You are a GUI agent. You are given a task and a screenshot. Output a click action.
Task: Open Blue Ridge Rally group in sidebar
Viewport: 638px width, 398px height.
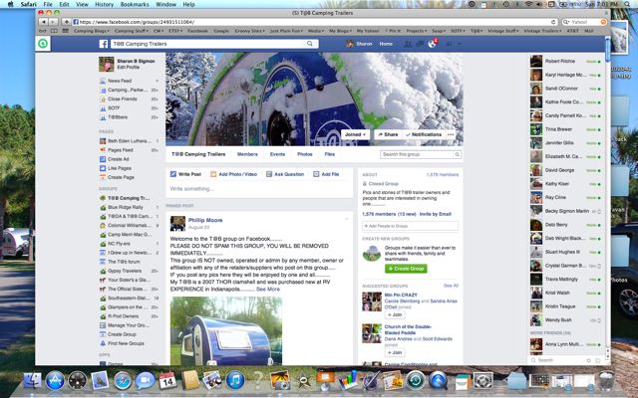coord(126,207)
